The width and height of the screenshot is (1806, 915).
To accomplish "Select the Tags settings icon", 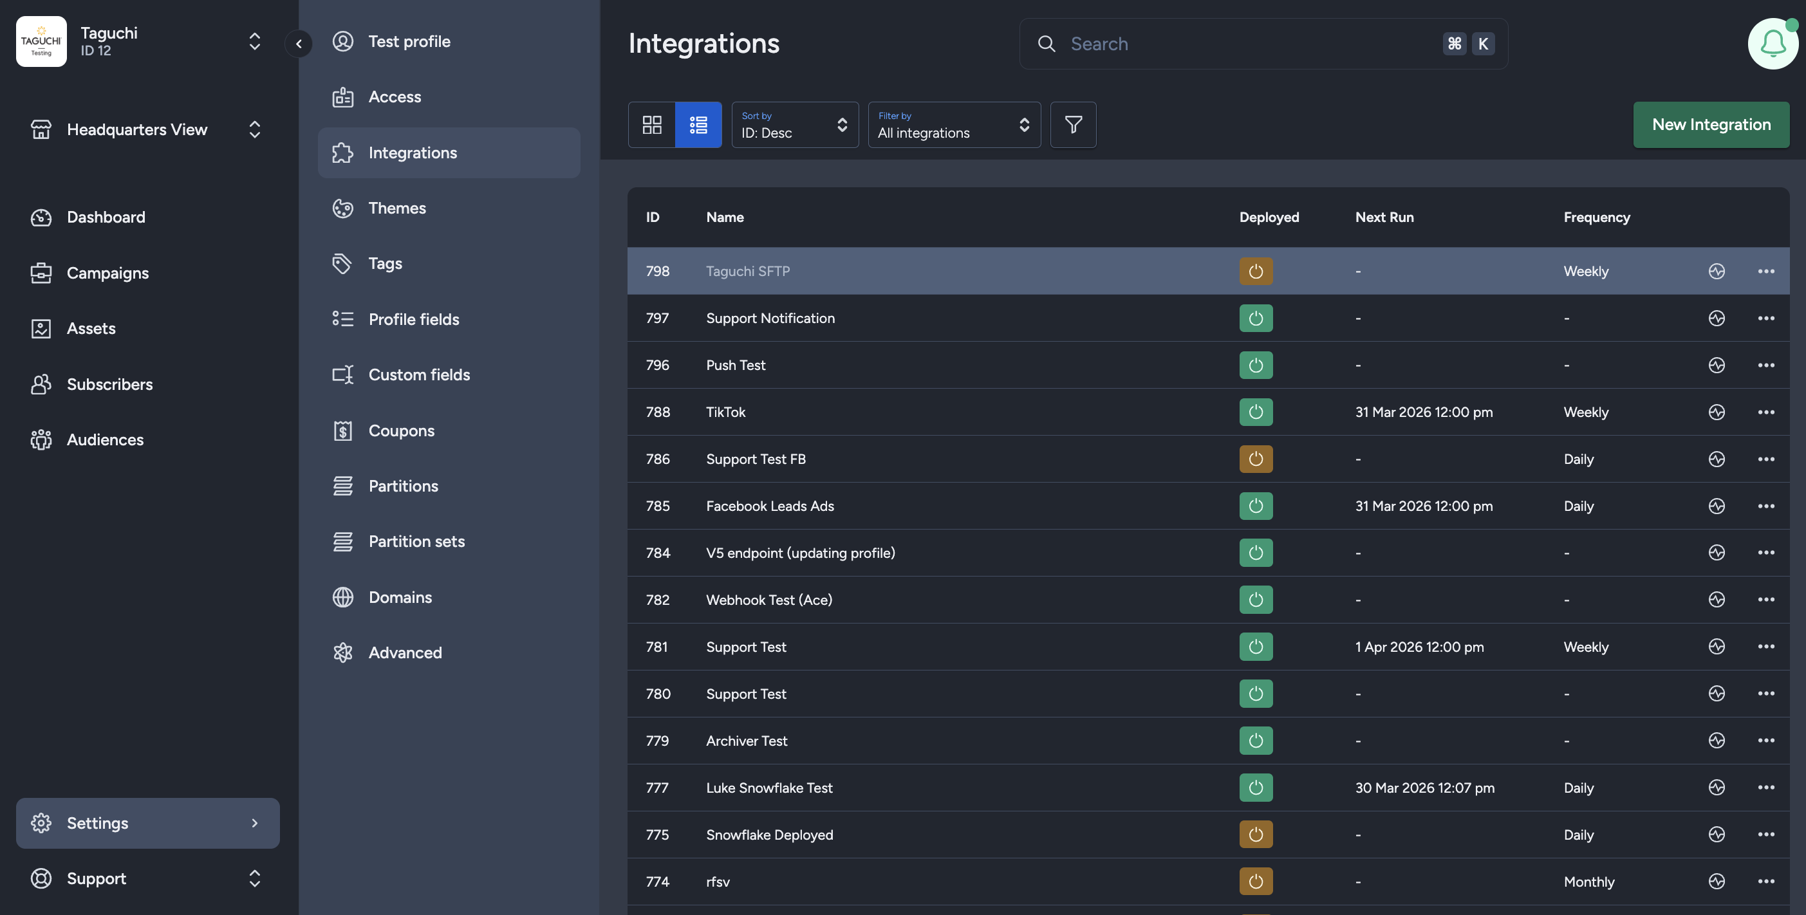I will (343, 263).
